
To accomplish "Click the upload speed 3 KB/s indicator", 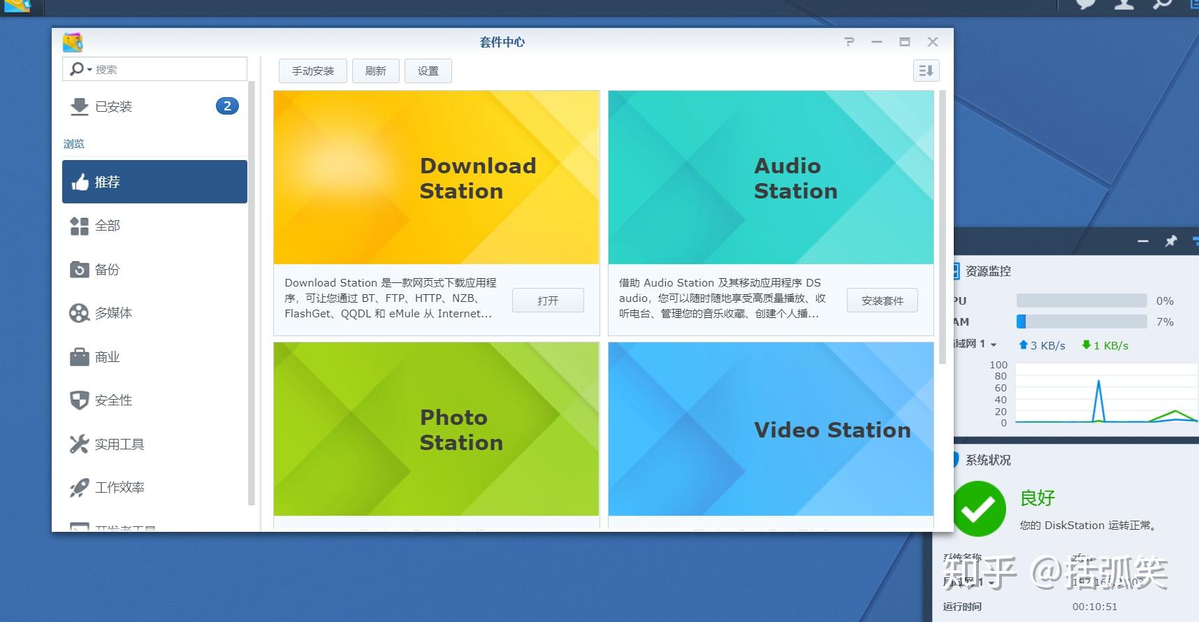I will 1042,345.
